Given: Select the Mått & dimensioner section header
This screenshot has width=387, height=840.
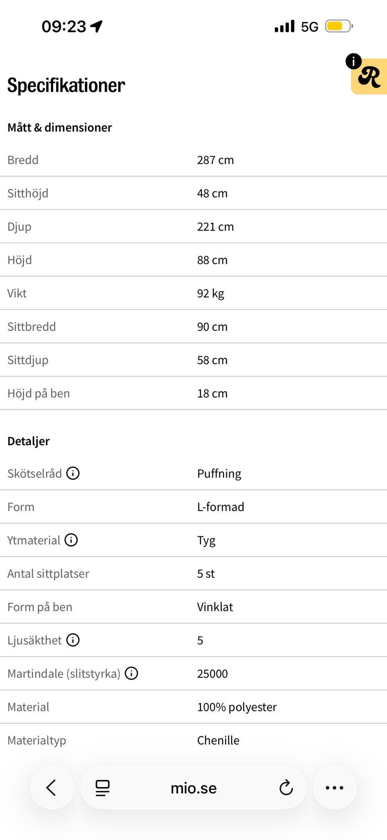Looking at the screenshot, I should [x=60, y=128].
